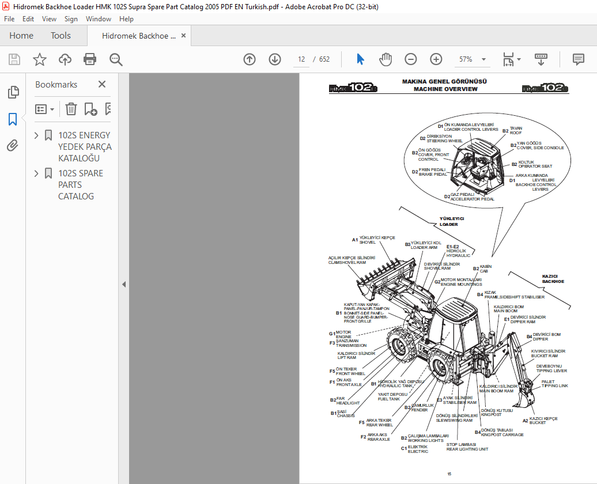This screenshot has height=484, width=597.
Task: Click the total pages 652 indicator
Action: point(324,59)
